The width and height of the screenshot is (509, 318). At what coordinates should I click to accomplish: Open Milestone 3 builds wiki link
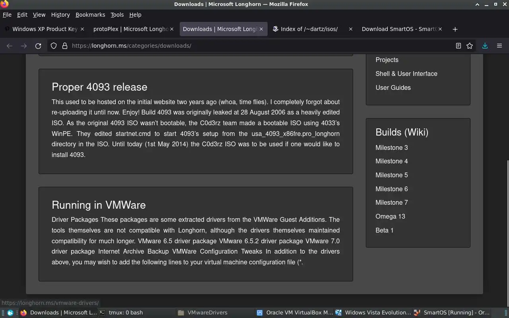point(392,148)
